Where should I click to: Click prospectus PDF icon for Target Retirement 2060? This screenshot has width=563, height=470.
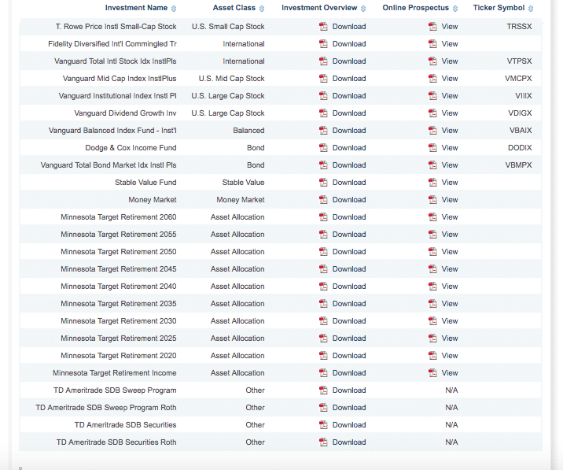tap(432, 216)
